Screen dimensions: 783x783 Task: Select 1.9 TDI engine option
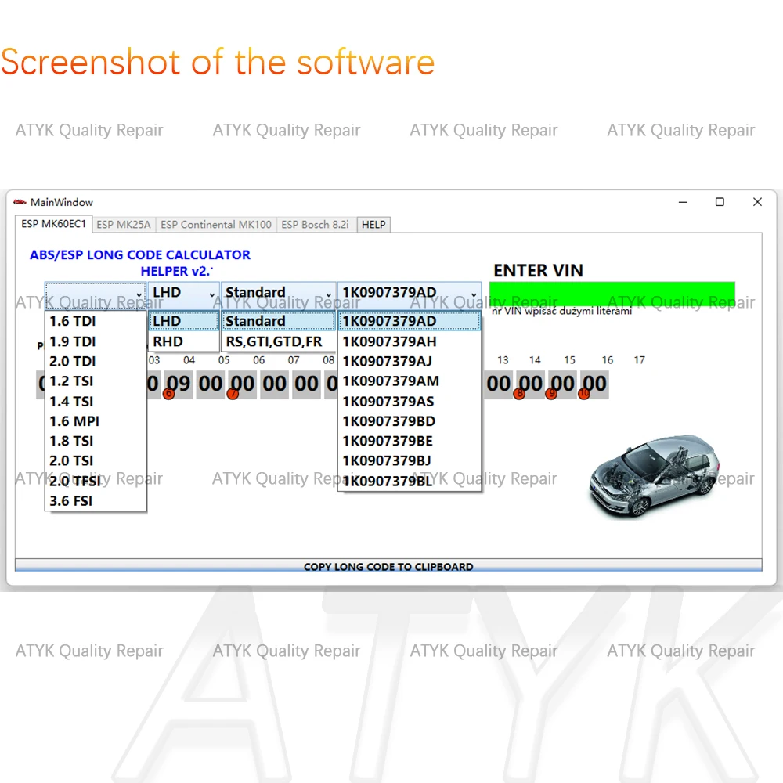pyautogui.click(x=96, y=341)
